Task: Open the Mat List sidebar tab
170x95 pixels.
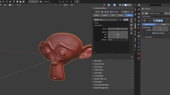Action: tap(135, 33)
